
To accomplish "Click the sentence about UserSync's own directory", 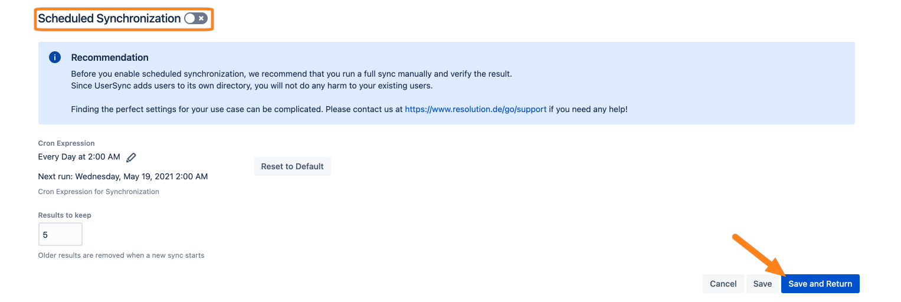I will tap(252, 86).
